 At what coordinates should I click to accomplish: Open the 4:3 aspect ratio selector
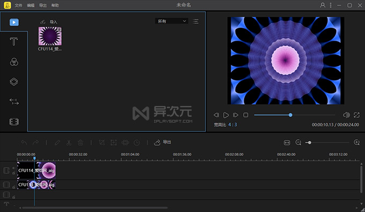(232, 125)
